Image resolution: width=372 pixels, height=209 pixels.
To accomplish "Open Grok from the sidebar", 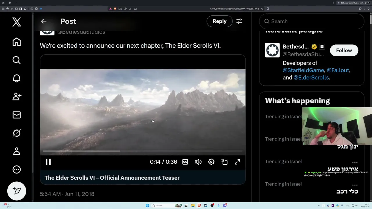I will click(x=17, y=133).
